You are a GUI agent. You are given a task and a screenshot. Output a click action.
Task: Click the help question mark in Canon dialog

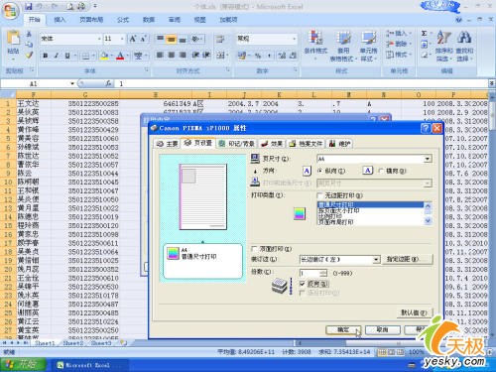pos(426,128)
